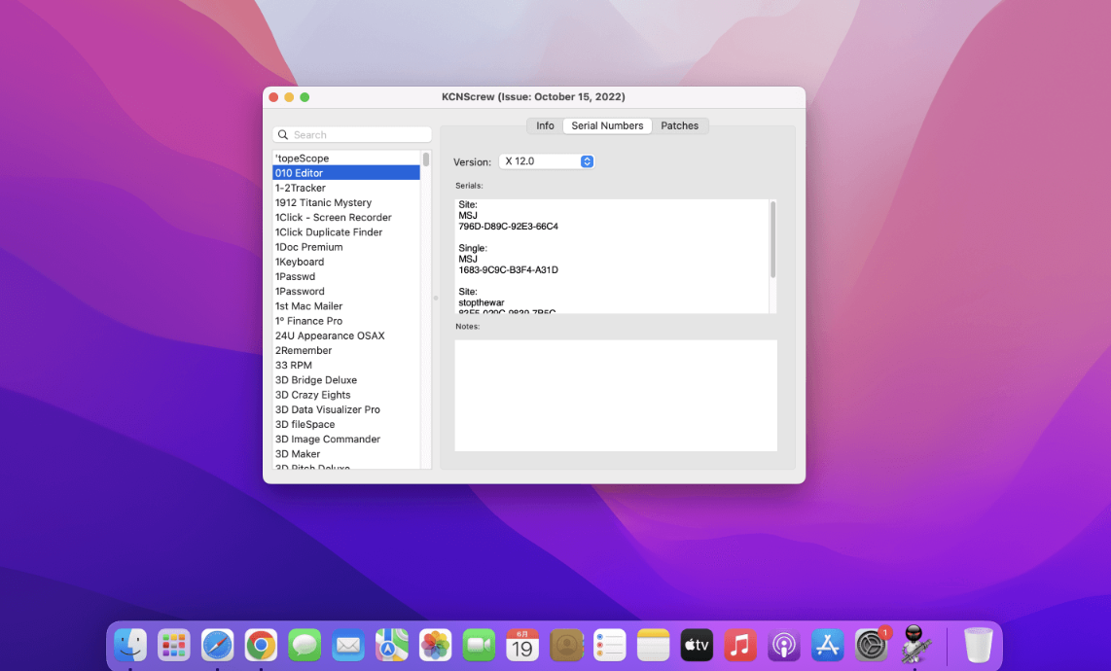Viewport: 1111px width, 671px height.
Task: Open the App Store from the Dock
Action: [x=827, y=644]
